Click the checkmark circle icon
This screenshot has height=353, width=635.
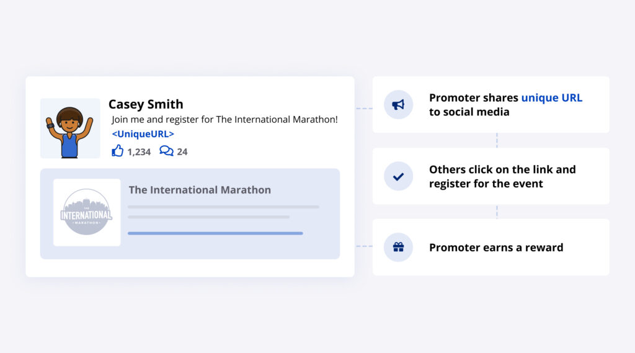point(398,176)
